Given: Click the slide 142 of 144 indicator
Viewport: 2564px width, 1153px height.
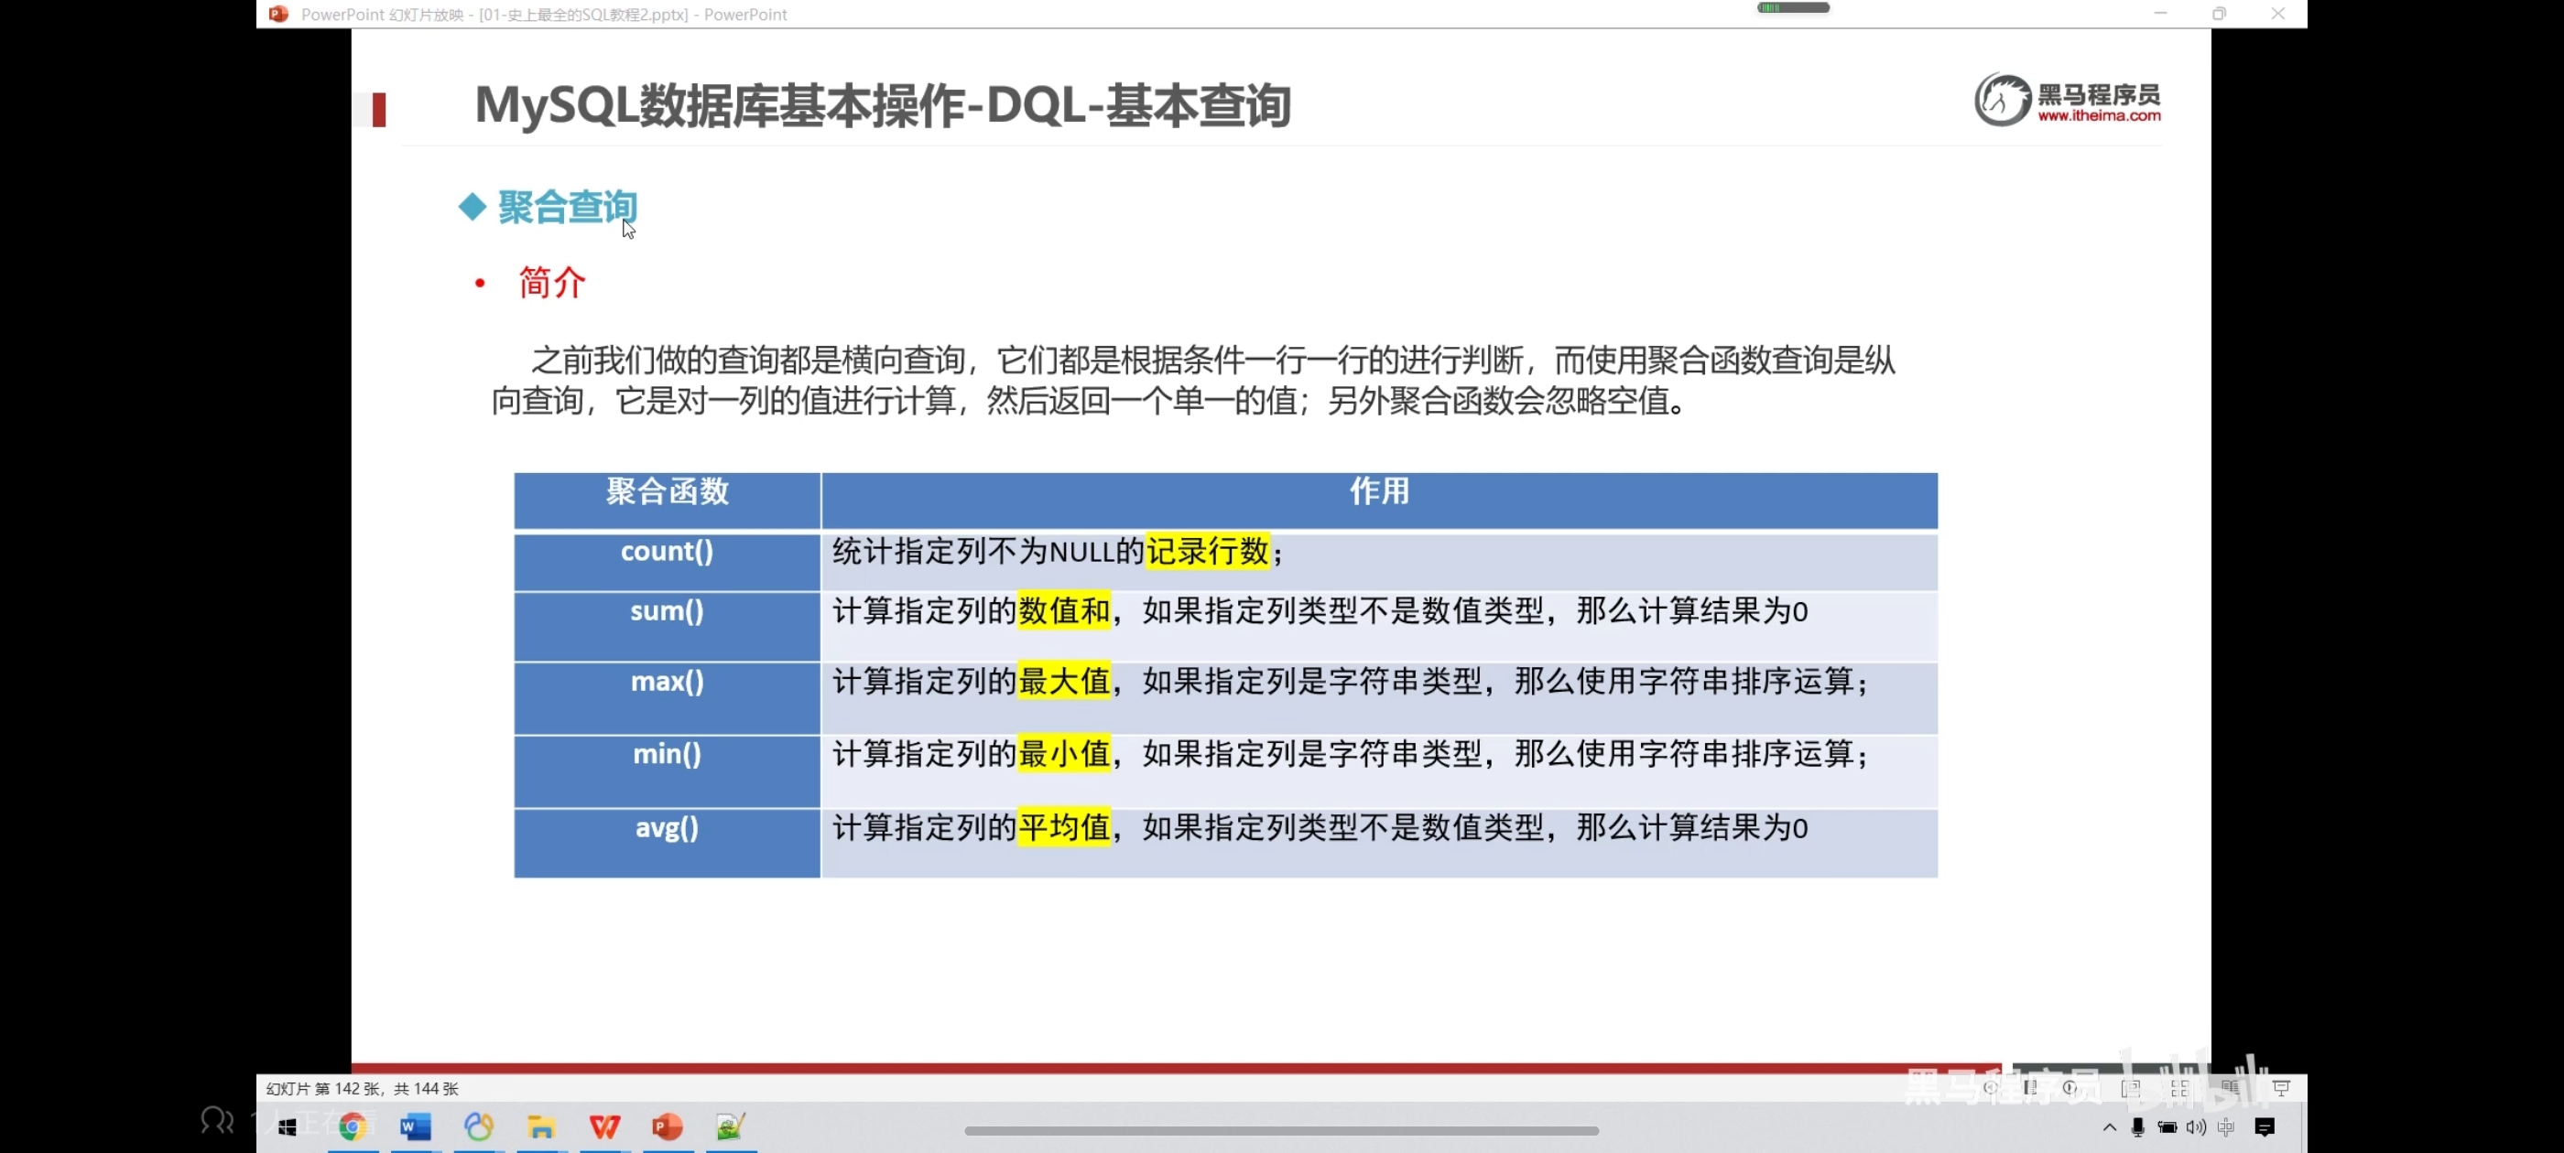Looking at the screenshot, I should [x=363, y=1088].
